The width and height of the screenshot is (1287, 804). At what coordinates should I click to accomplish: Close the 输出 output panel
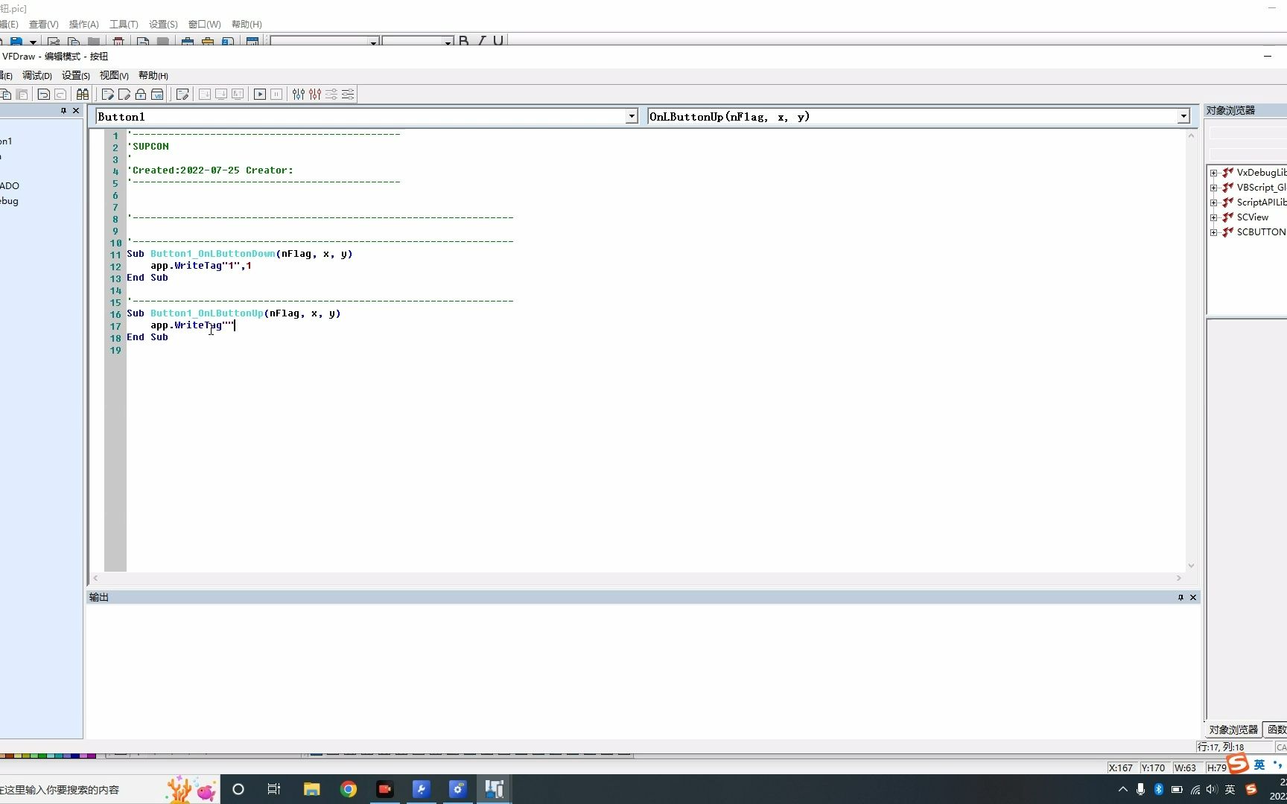[1193, 597]
